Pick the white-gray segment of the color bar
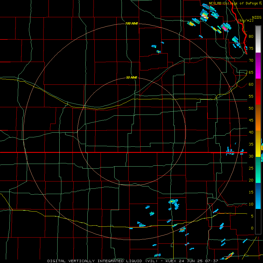The image size is (263, 263). [x=258, y=39]
